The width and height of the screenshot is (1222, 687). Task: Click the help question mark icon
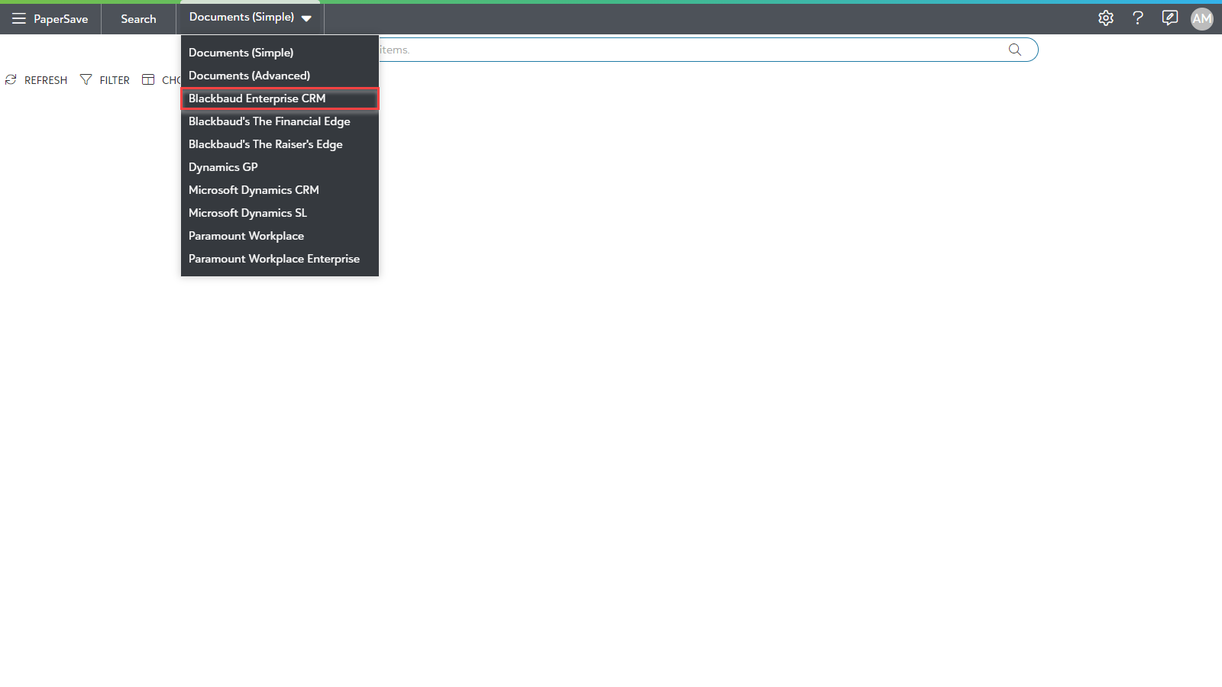pyautogui.click(x=1137, y=18)
